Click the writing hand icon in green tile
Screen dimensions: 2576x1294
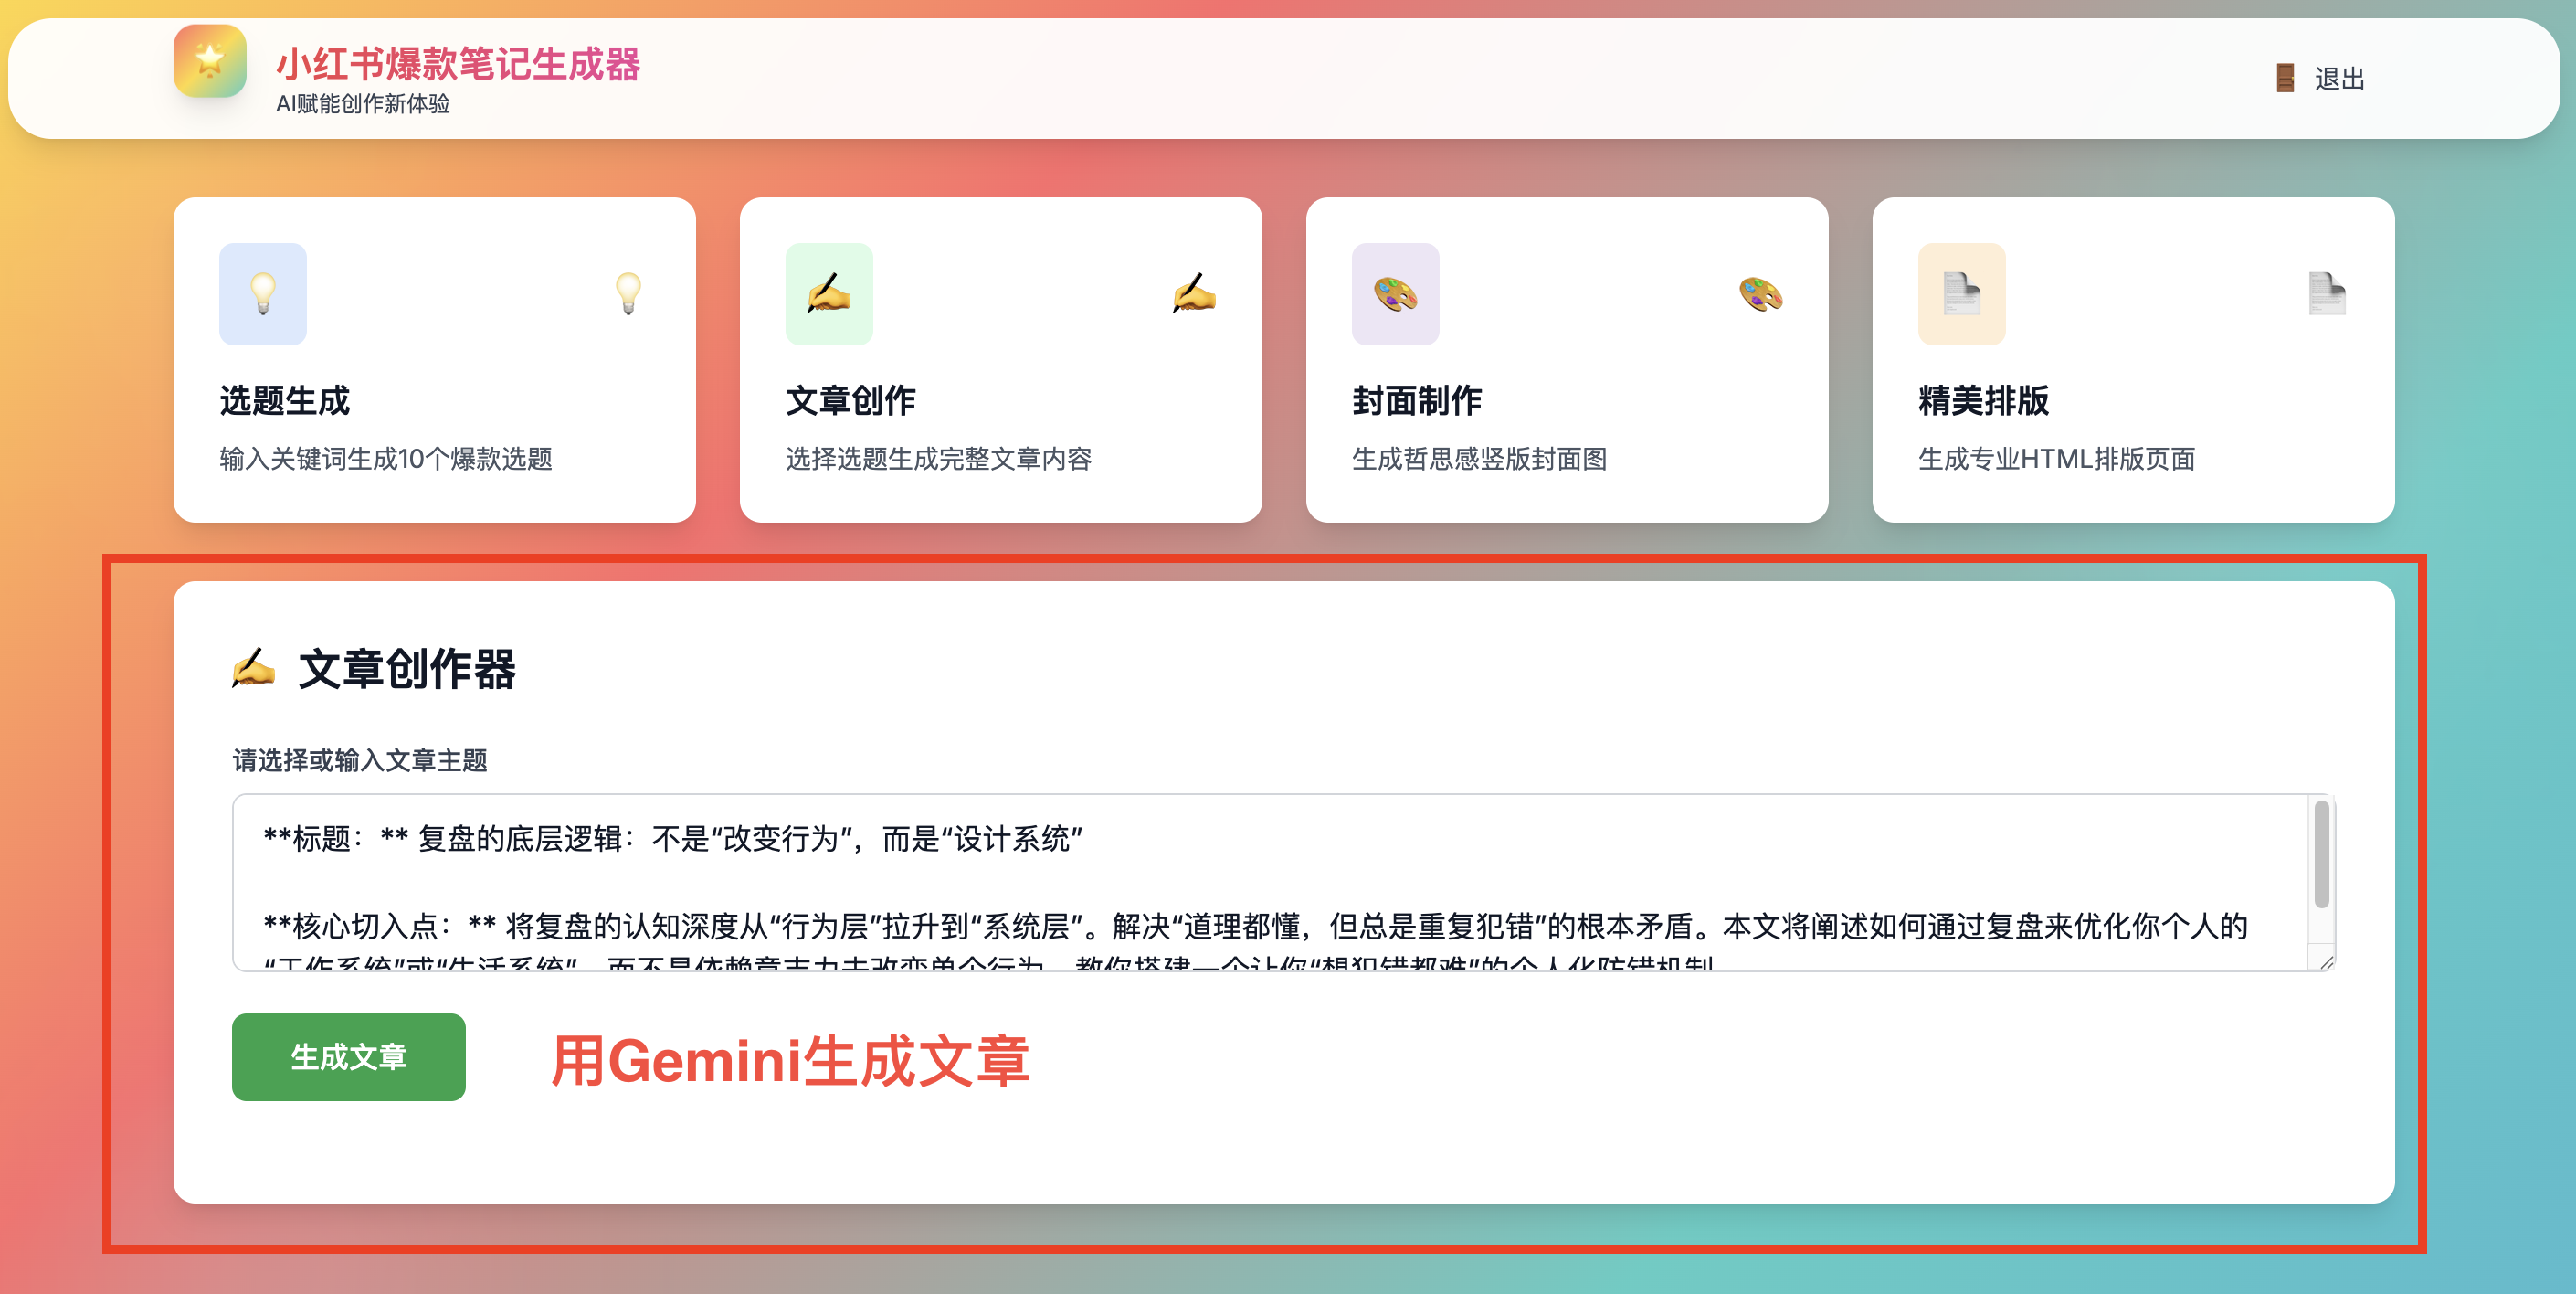point(828,294)
